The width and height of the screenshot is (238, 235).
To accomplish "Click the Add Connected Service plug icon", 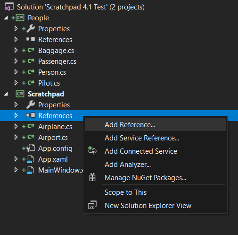I will tap(92, 150).
